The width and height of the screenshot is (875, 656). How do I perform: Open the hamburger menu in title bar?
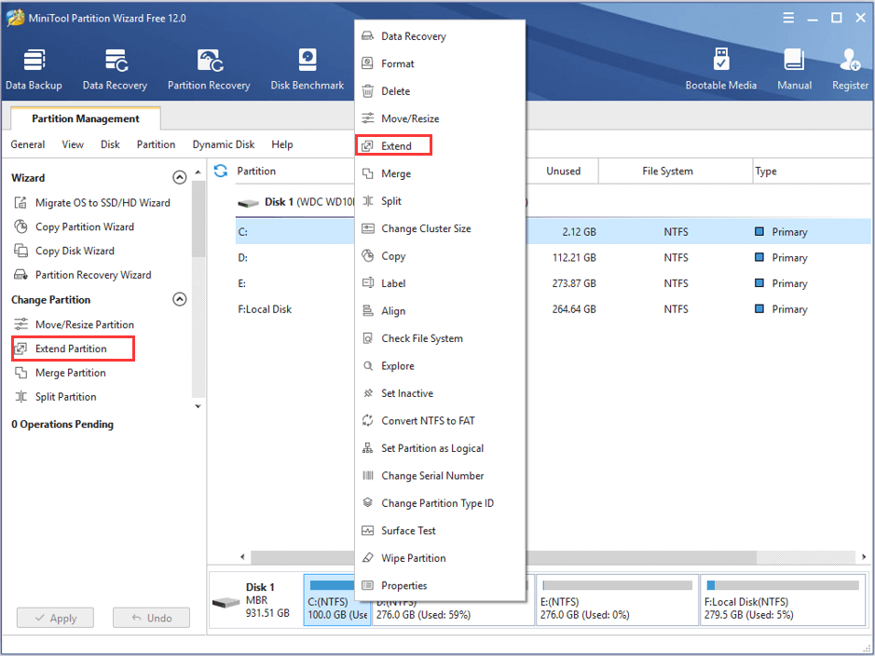[x=788, y=18]
